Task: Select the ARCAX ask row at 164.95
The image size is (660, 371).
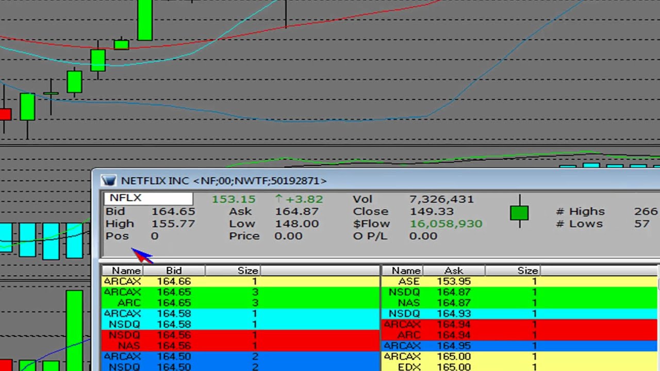Action: pos(520,346)
